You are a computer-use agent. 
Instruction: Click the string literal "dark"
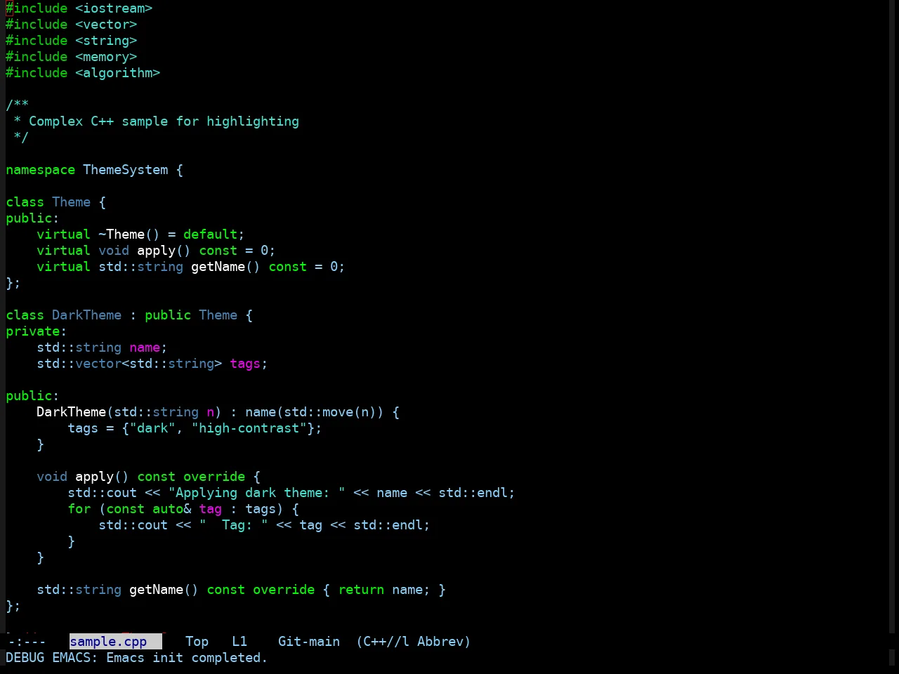pyautogui.click(x=152, y=428)
